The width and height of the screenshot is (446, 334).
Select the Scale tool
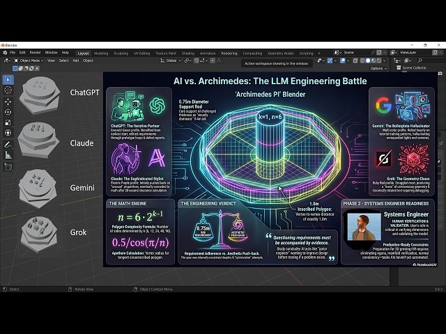pyautogui.click(x=8, y=122)
